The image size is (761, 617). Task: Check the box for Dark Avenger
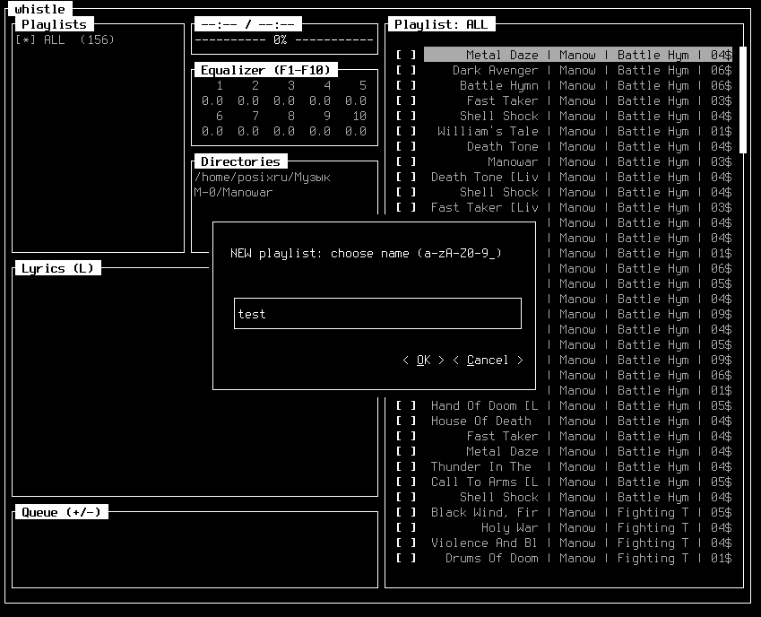click(x=406, y=70)
